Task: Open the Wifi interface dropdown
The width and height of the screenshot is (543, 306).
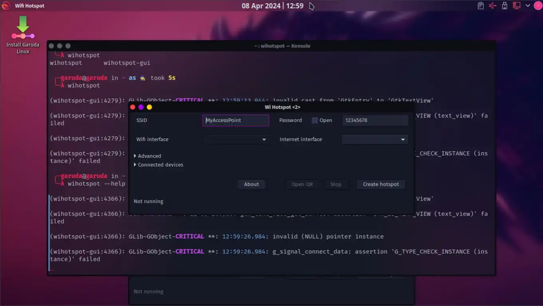Action: [x=236, y=139]
